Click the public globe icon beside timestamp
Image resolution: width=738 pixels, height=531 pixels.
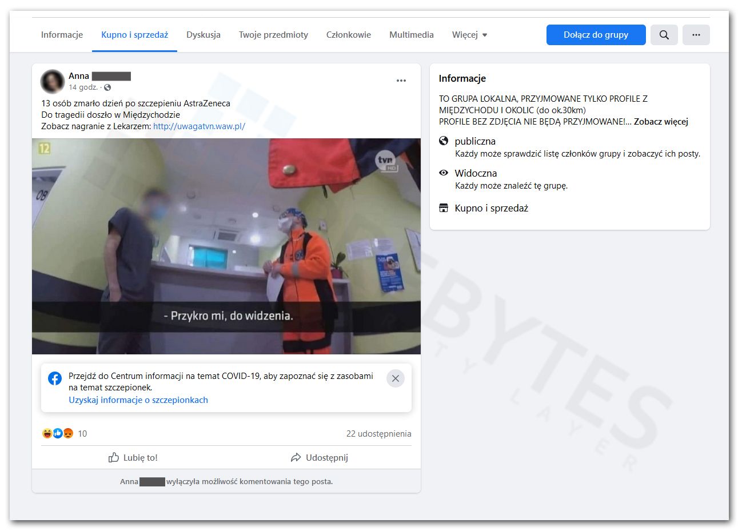click(x=107, y=87)
